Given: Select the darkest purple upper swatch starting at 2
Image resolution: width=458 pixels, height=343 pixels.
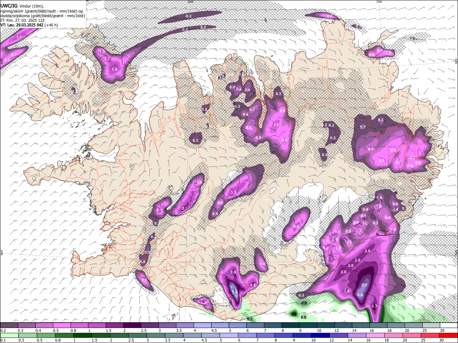Looking at the screenshot, I should point(132,325).
